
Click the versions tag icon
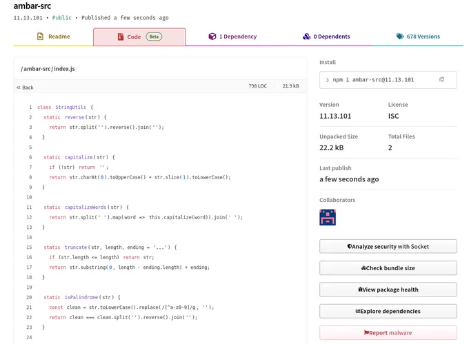400,37
